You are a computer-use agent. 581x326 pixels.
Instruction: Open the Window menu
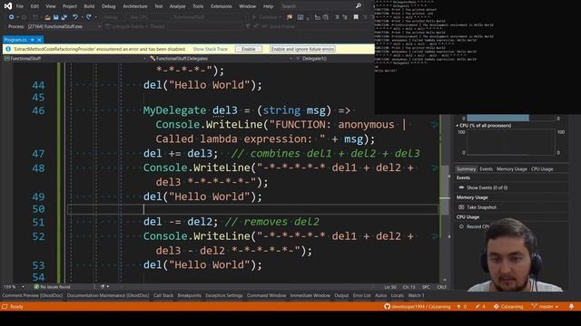248,6
